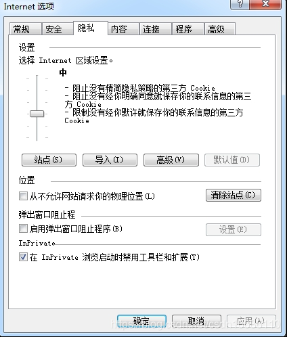Screen dimensions: 287x337
Task: Open the 常规 tab
Action: click(x=25, y=29)
